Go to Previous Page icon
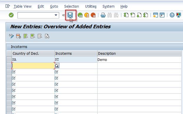This screenshot has height=114, width=183. click(x=133, y=15)
